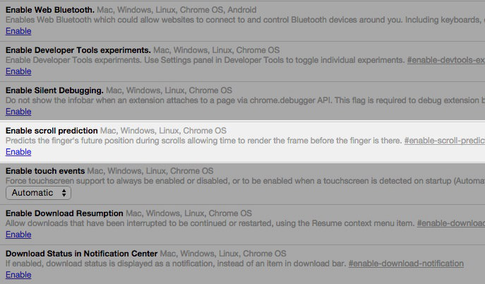Enable Download Status in Notification Center

click(x=18, y=275)
